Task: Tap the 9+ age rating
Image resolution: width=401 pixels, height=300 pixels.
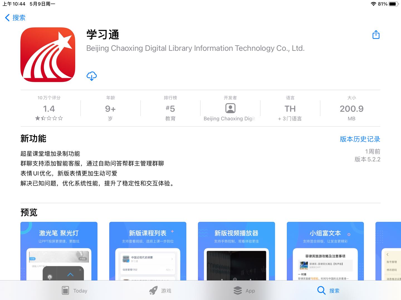Action: 110,109
